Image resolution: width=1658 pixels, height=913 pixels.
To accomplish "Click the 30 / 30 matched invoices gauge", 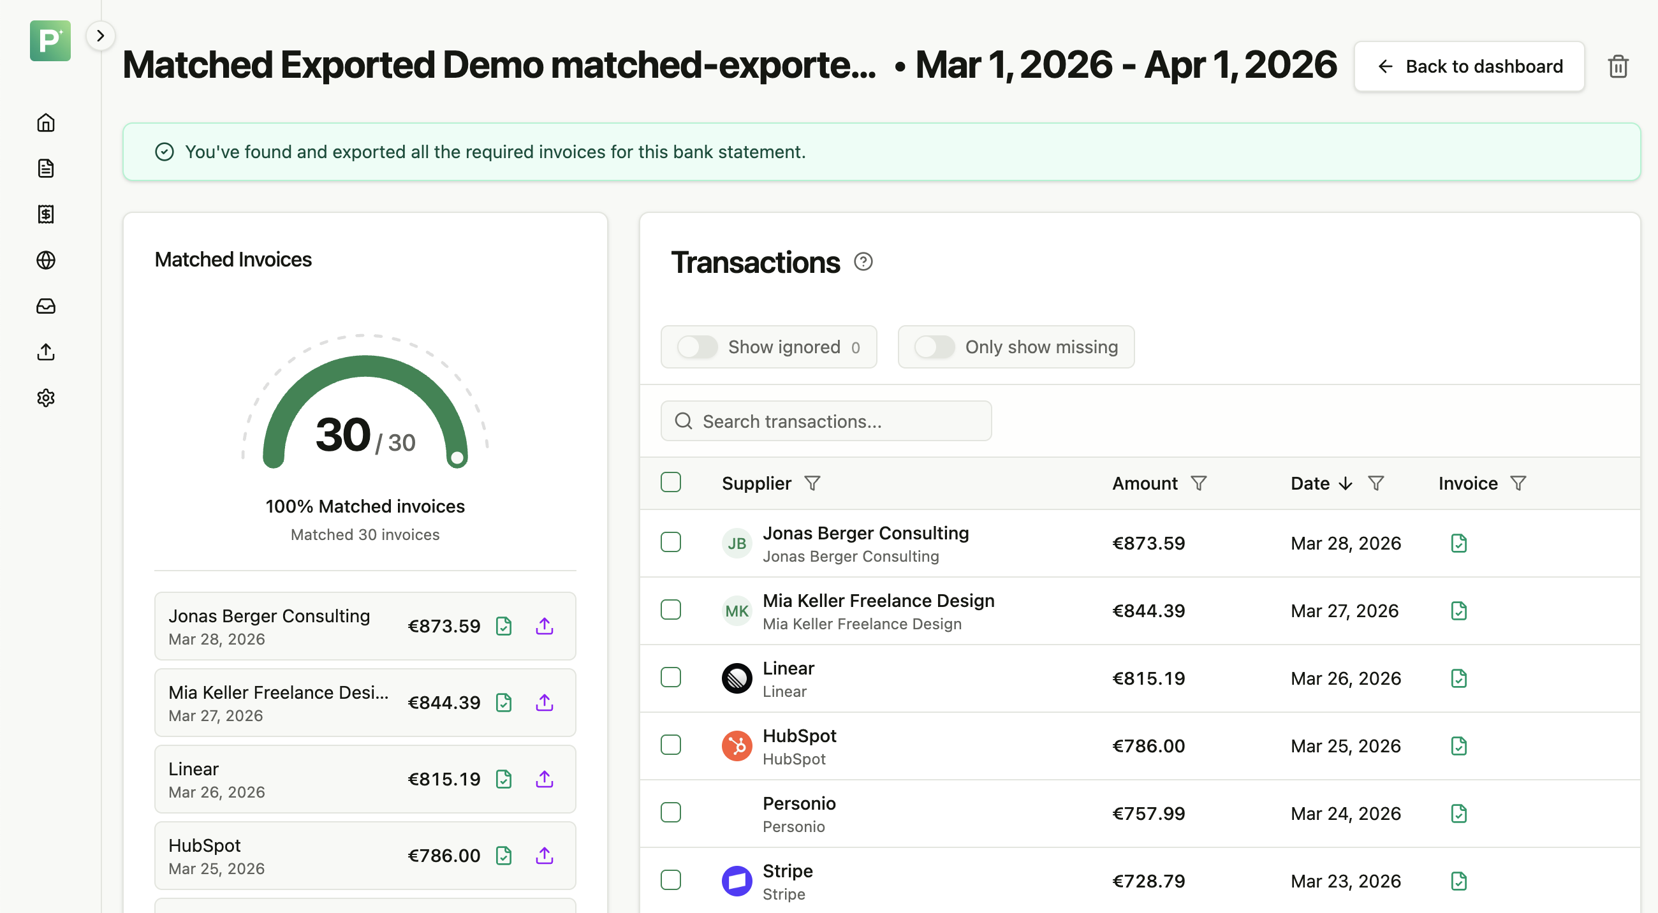I will click(x=365, y=402).
